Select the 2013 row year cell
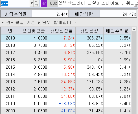The width and height of the screenshot is (138, 114). click(10, 82)
